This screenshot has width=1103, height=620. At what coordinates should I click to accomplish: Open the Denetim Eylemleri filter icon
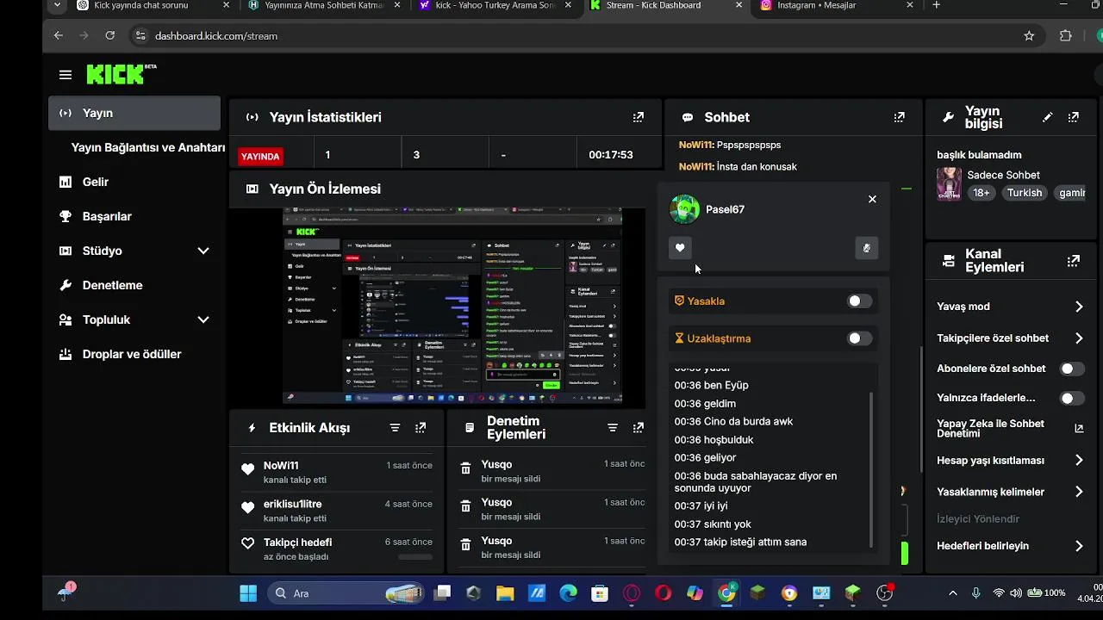point(613,428)
